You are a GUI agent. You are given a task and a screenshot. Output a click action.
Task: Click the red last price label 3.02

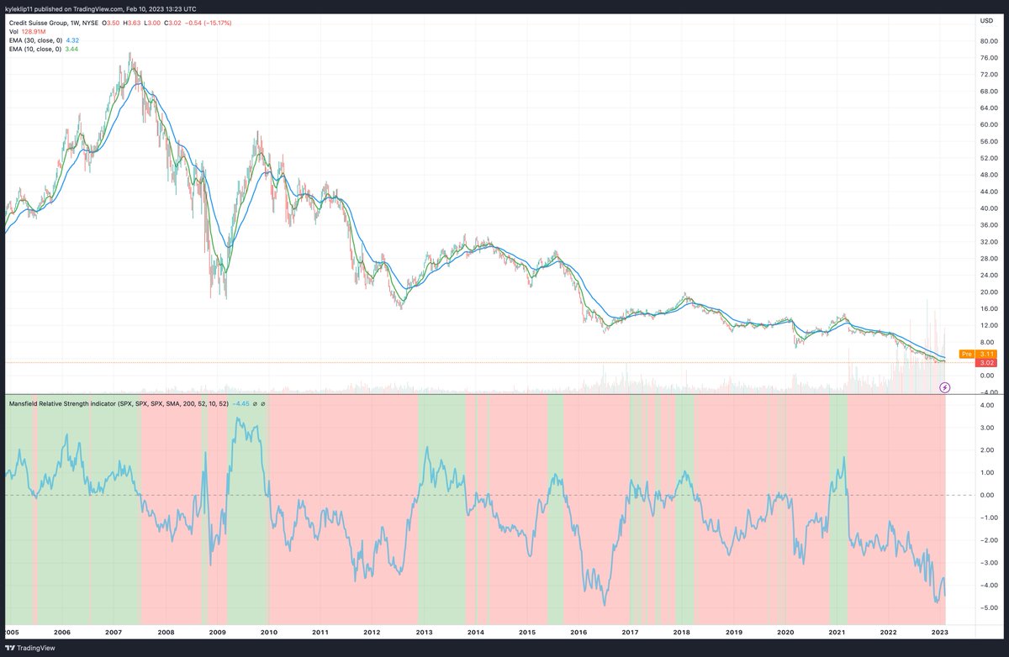985,364
